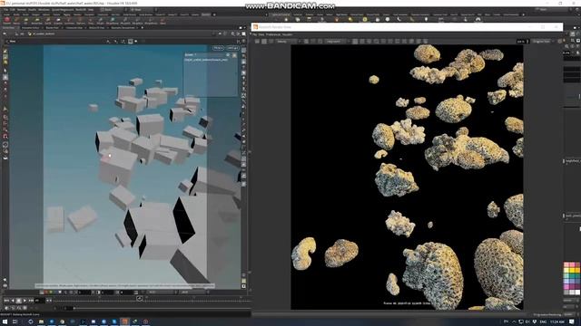Click the Spot Light shelf tool
This screenshot has width=581, height=326.
tap(298, 20)
